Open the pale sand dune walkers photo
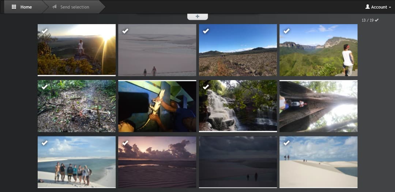The height and width of the screenshot is (192, 395). (x=157, y=50)
